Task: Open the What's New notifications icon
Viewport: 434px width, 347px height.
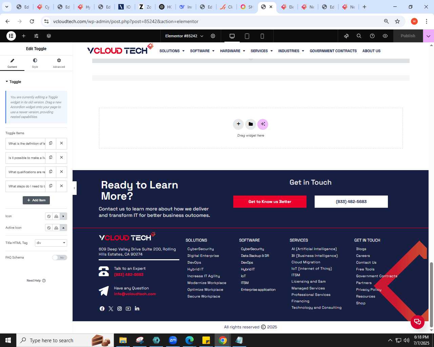Action: (346, 36)
